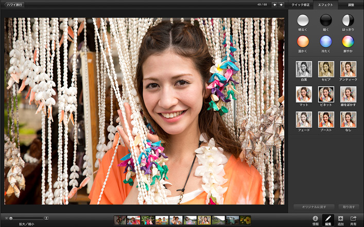Click the 冷たく (Cooler) blue orb
Viewport: 364px width, 227px height.
[x=326, y=42]
